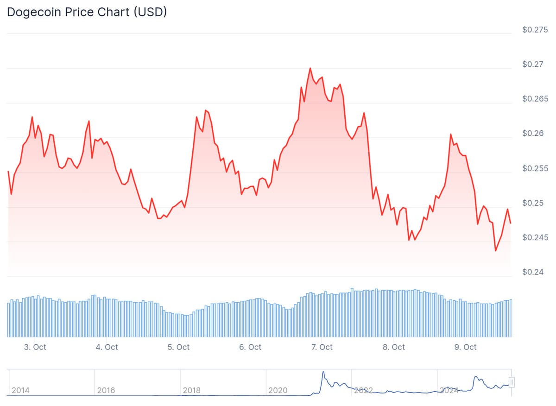Select the 3. Oct date label

click(35, 347)
